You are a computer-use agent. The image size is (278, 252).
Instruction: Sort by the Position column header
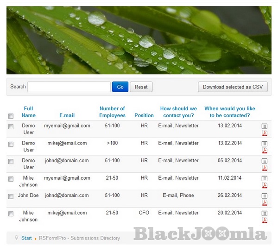pos(144,115)
